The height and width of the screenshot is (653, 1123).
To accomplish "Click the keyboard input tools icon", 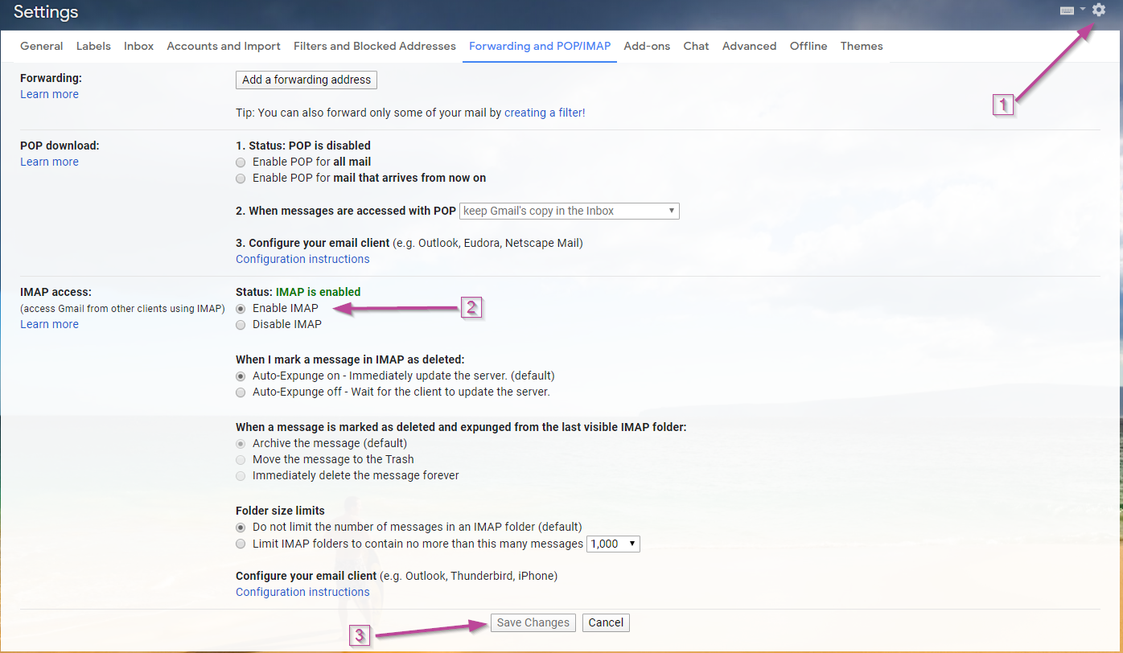I will click(1067, 10).
